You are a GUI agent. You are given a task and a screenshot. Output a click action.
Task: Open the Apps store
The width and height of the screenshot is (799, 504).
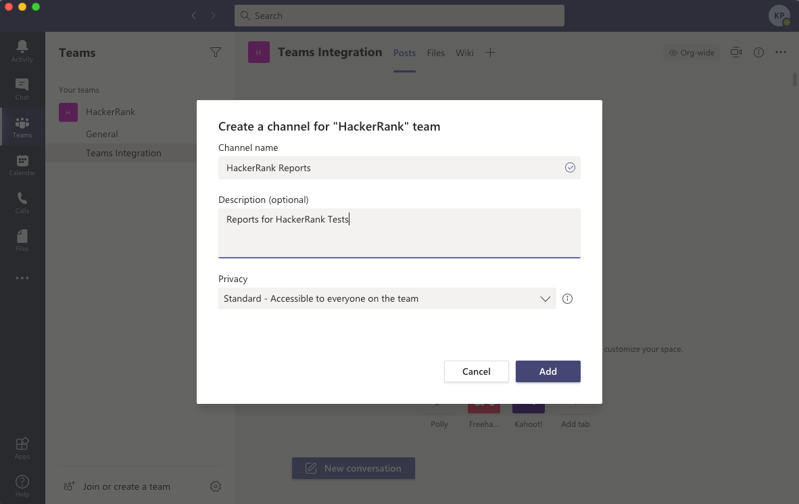[22, 449]
